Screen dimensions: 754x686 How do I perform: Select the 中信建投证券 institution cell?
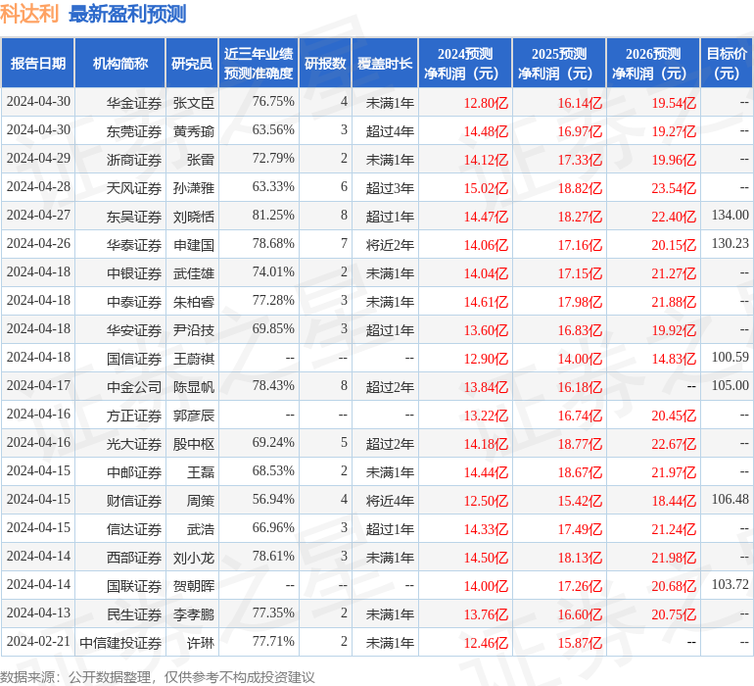click(120, 642)
